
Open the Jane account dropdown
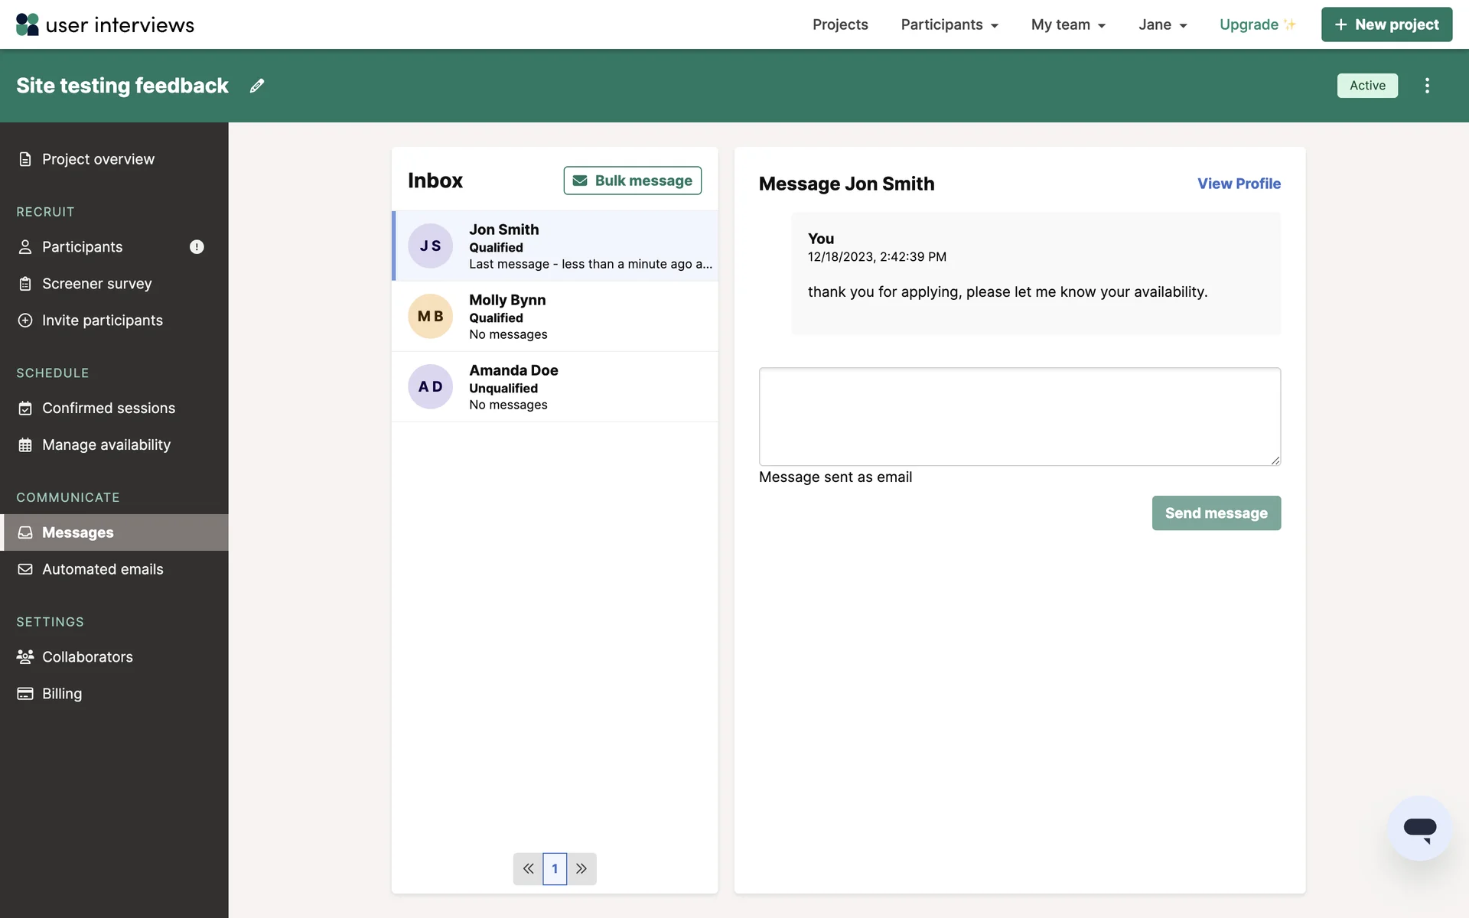[1162, 24]
